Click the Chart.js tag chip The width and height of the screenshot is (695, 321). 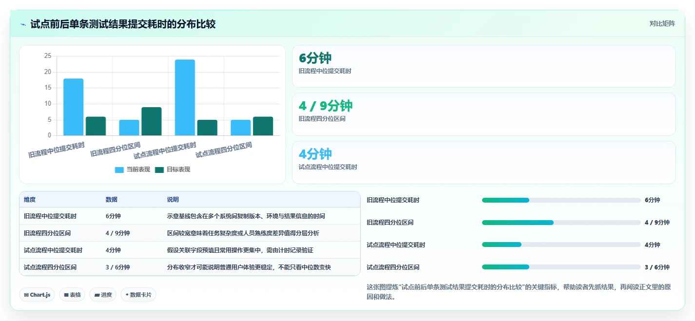point(37,295)
